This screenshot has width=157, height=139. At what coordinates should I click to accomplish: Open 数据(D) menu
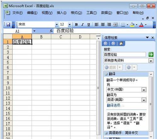(x=106, y=13)
